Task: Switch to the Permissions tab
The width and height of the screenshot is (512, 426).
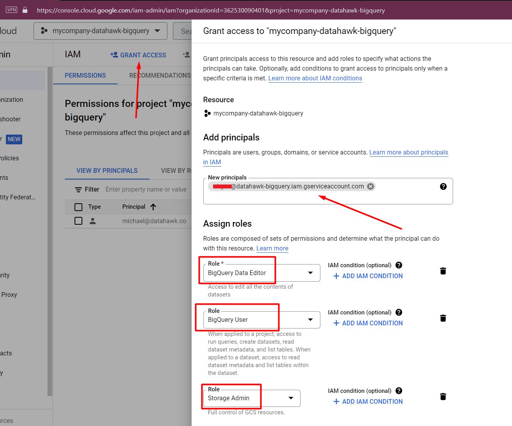Action: click(85, 75)
